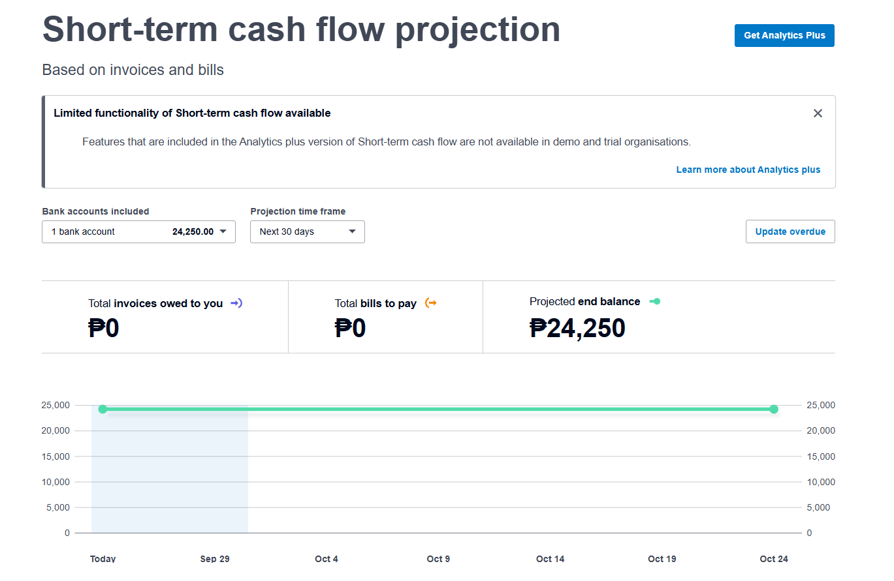Click the Total invoices owed to you card

pos(165,318)
